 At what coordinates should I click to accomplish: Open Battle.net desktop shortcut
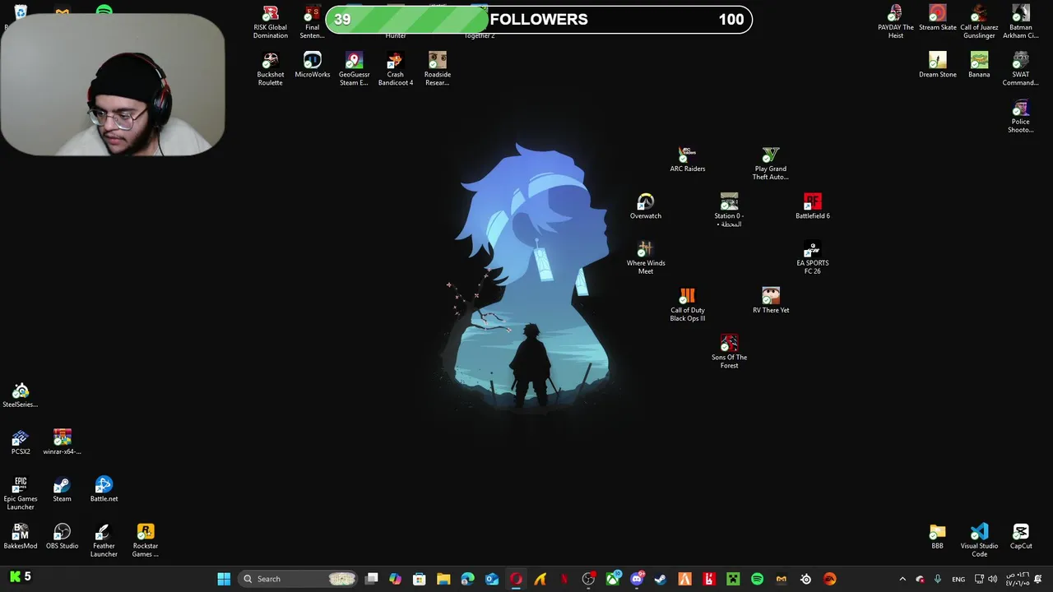(x=104, y=489)
